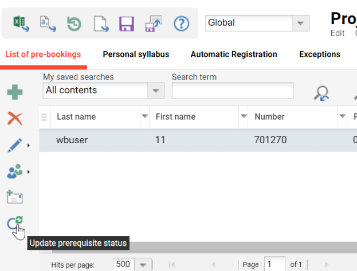This screenshot has height=271, width=357.
Task: Click the blue and green people icon
Action: (15, 171)
